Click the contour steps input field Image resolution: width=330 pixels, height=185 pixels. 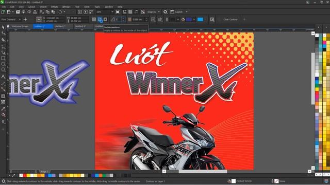pos(118,20)
